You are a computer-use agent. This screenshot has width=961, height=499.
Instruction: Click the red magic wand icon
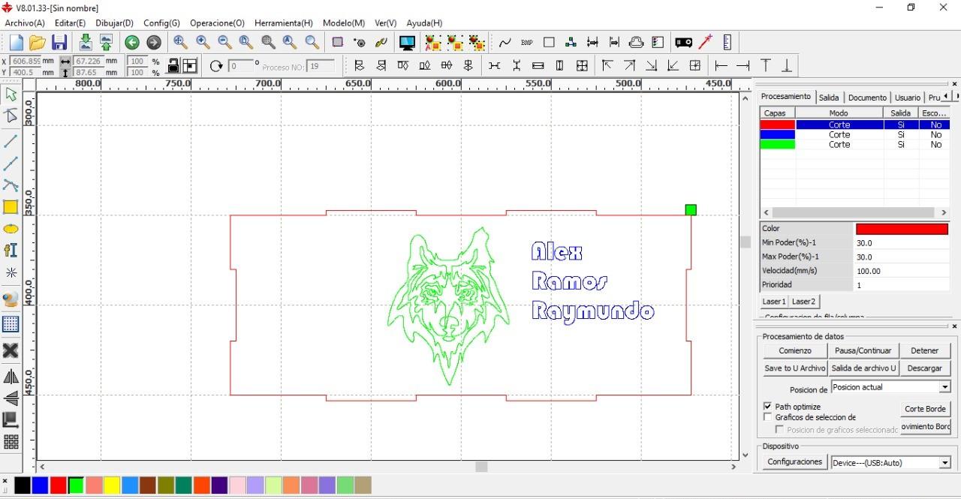pyautogui.click(x=705, y=43)
